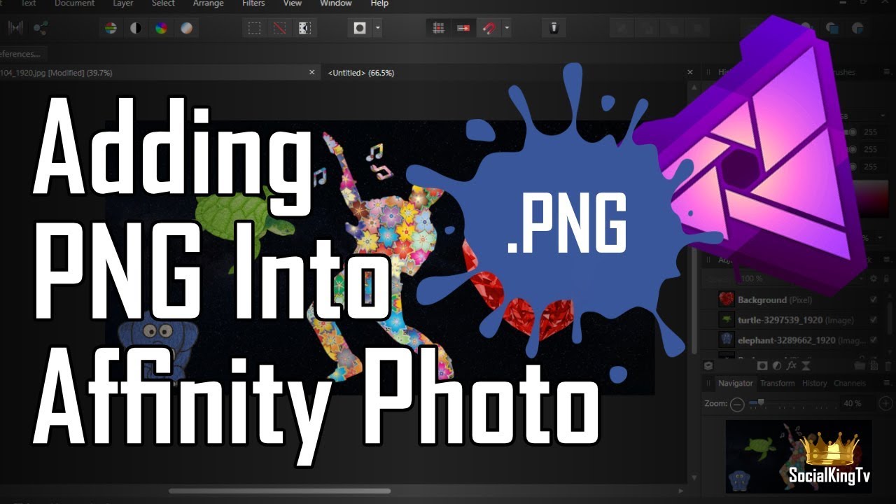This screenshot has height=504, width=896.
Task: Close the <Untitled> document tab
Action: tap(690, 72)
